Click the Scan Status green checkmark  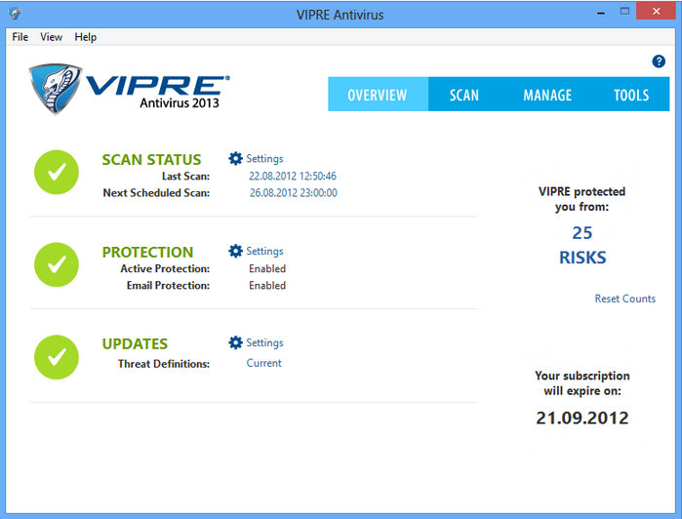57,173
